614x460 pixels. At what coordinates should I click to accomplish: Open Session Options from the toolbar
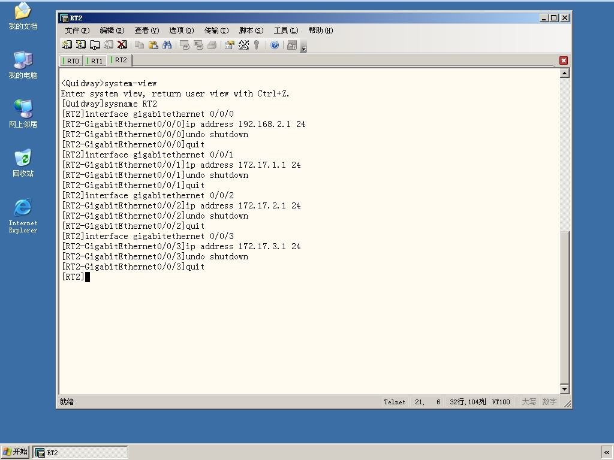(230, 45)
